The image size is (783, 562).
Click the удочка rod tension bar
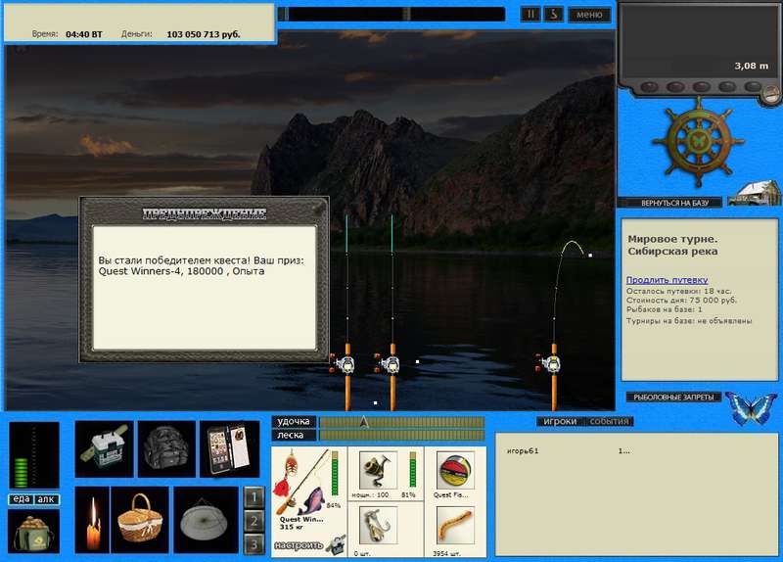[x=401, y=422]
